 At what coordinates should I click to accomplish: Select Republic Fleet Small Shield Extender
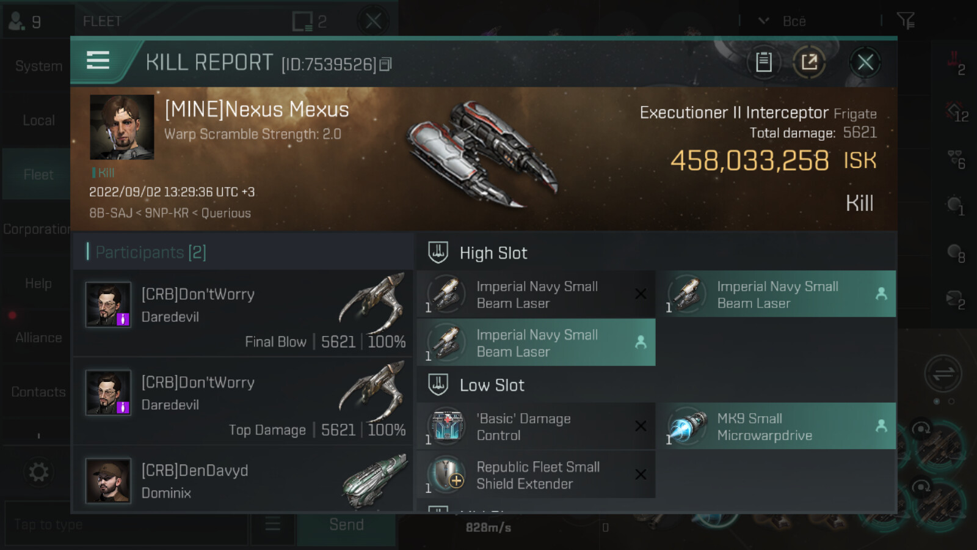(536, 475)
